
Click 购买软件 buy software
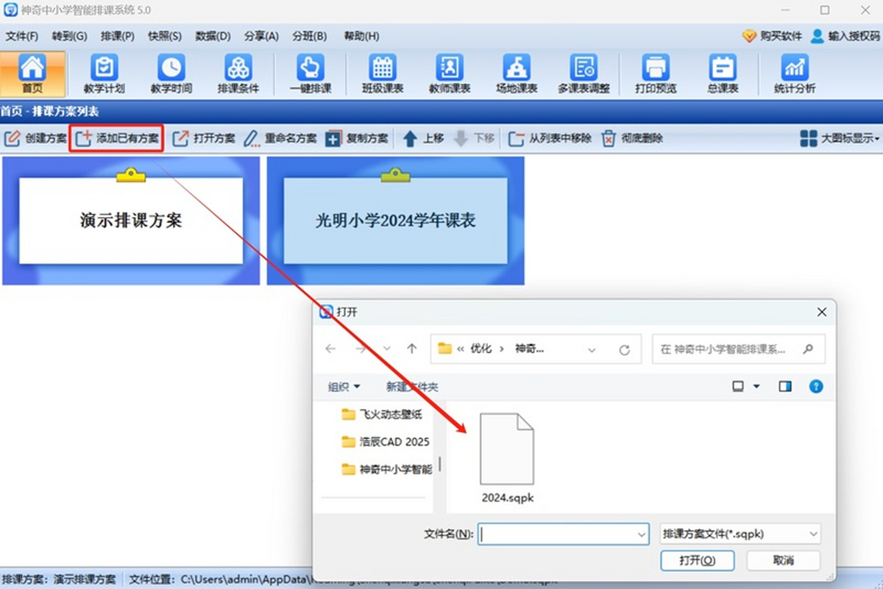(x=772, y=36)
